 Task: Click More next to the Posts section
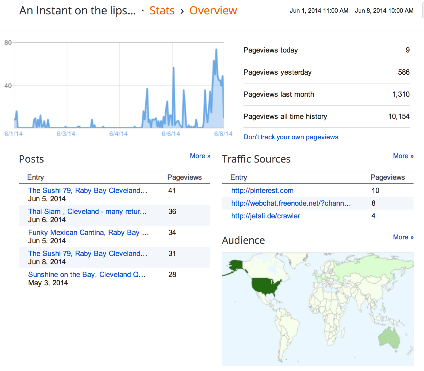point(200,156)
